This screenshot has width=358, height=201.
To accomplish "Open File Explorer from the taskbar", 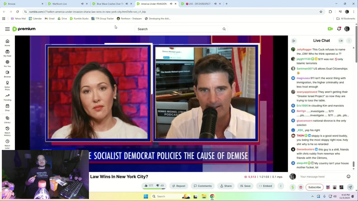I will [204, 197].
